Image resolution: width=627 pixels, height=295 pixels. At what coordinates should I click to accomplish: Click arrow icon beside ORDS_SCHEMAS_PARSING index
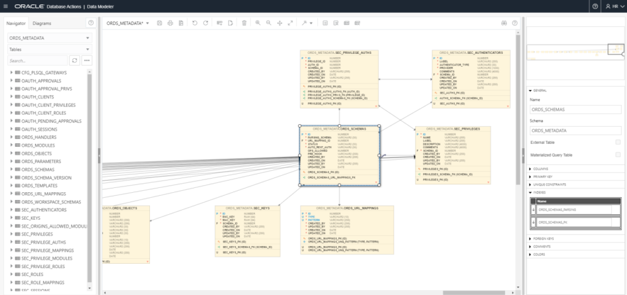533,209
